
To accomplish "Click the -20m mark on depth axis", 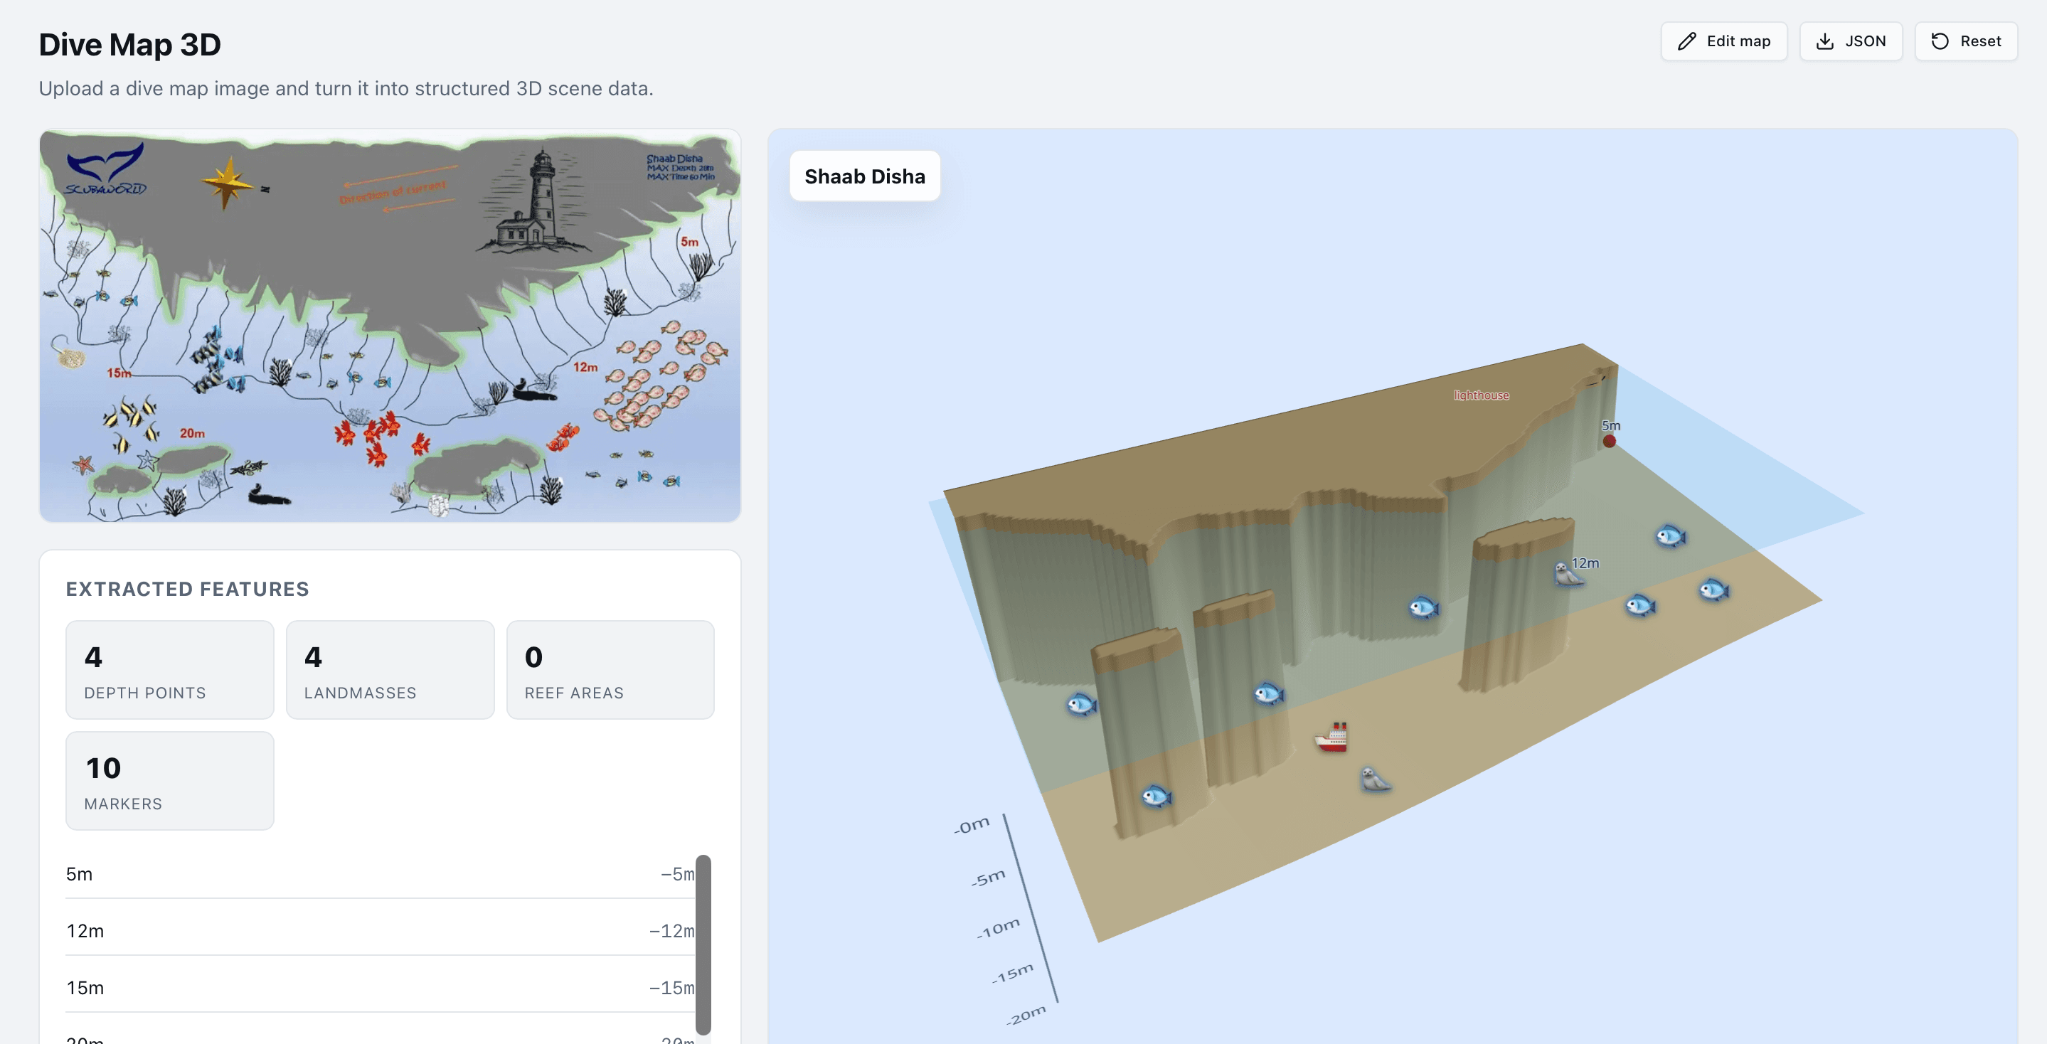I will pos(1026,1015).
